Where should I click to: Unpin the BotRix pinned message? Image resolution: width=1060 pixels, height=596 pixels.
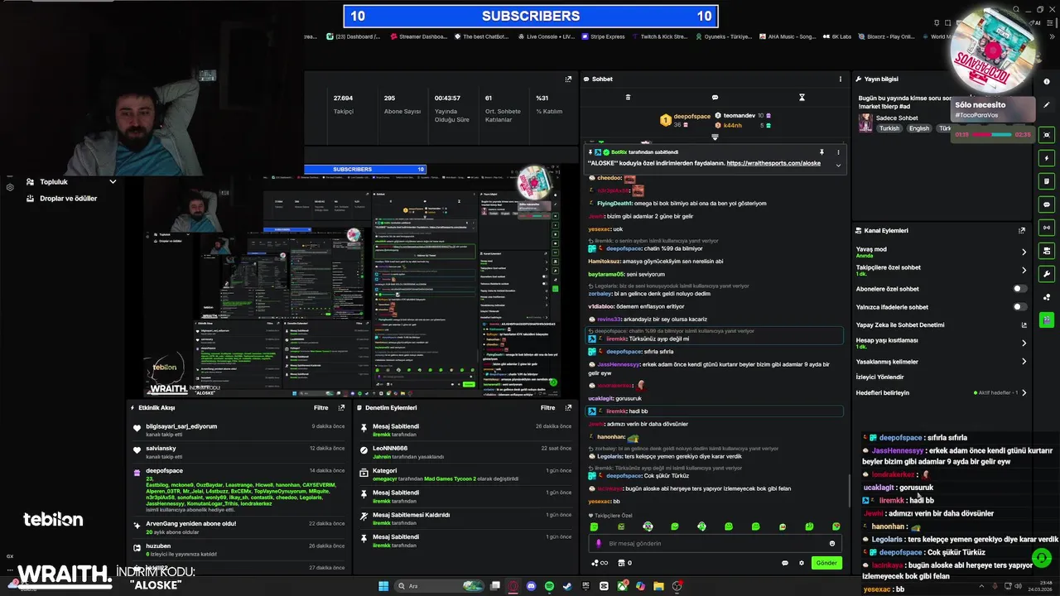point(821,152)
